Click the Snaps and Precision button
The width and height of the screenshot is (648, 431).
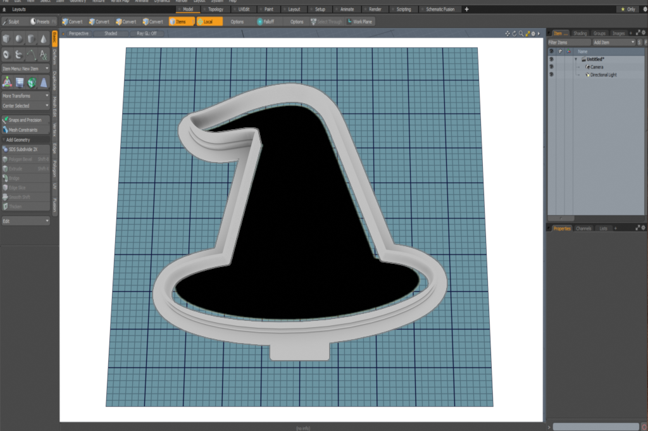25,120
